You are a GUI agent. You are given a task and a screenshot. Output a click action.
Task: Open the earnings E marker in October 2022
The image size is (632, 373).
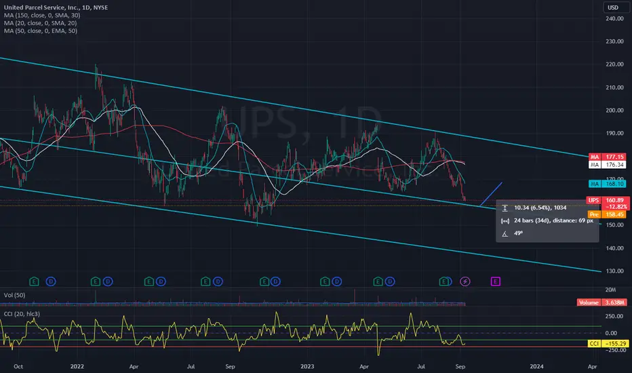(x=264, y=281)
